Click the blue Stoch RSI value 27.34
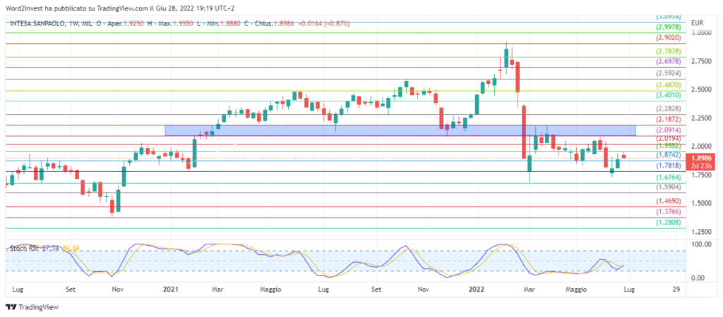Image resolution: width=723 pixels, height=317 pixels. (51, 249)
